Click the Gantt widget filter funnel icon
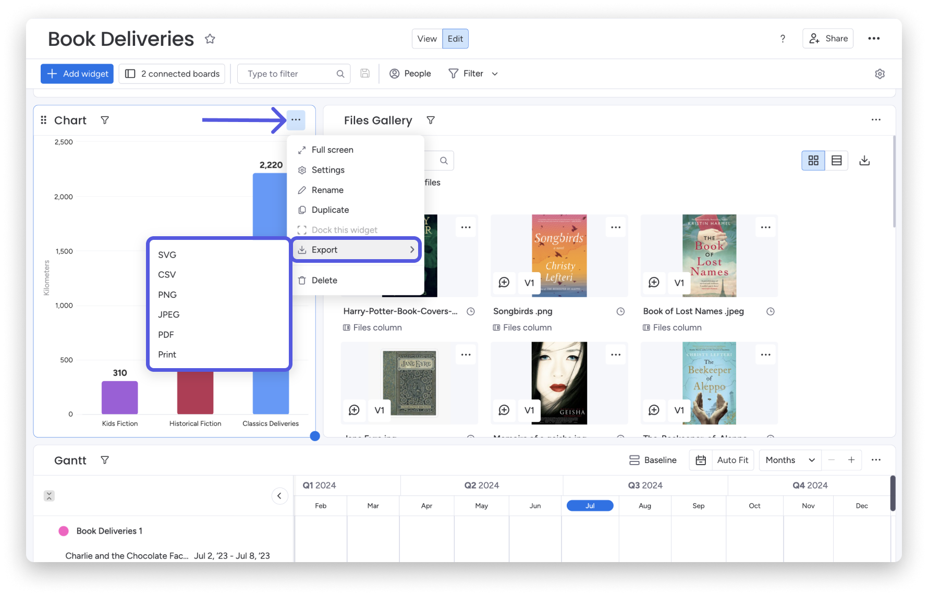The height and width of the screenshot is (596, 928). (105, 460)
